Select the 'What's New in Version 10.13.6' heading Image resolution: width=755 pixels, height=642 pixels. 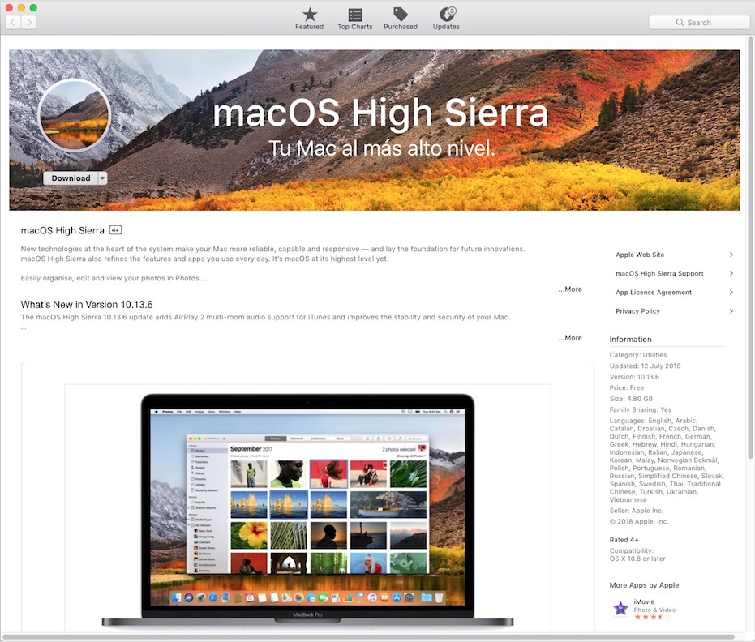click(x=87, y=305)
